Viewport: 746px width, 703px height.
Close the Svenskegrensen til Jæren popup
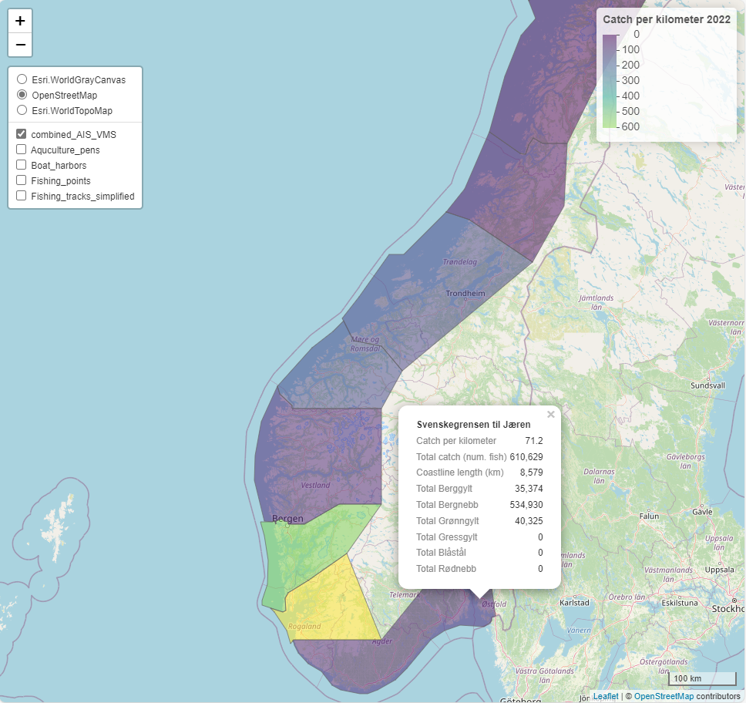click(x=550, y=415)
